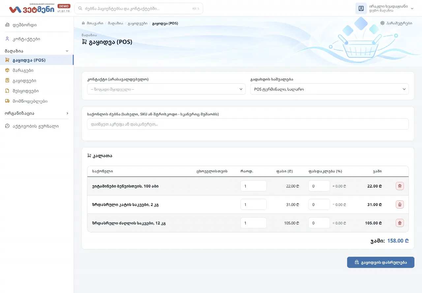This screenshot has height=293, width=422.
Task: Click the global search box
Action: pos(139,9)
